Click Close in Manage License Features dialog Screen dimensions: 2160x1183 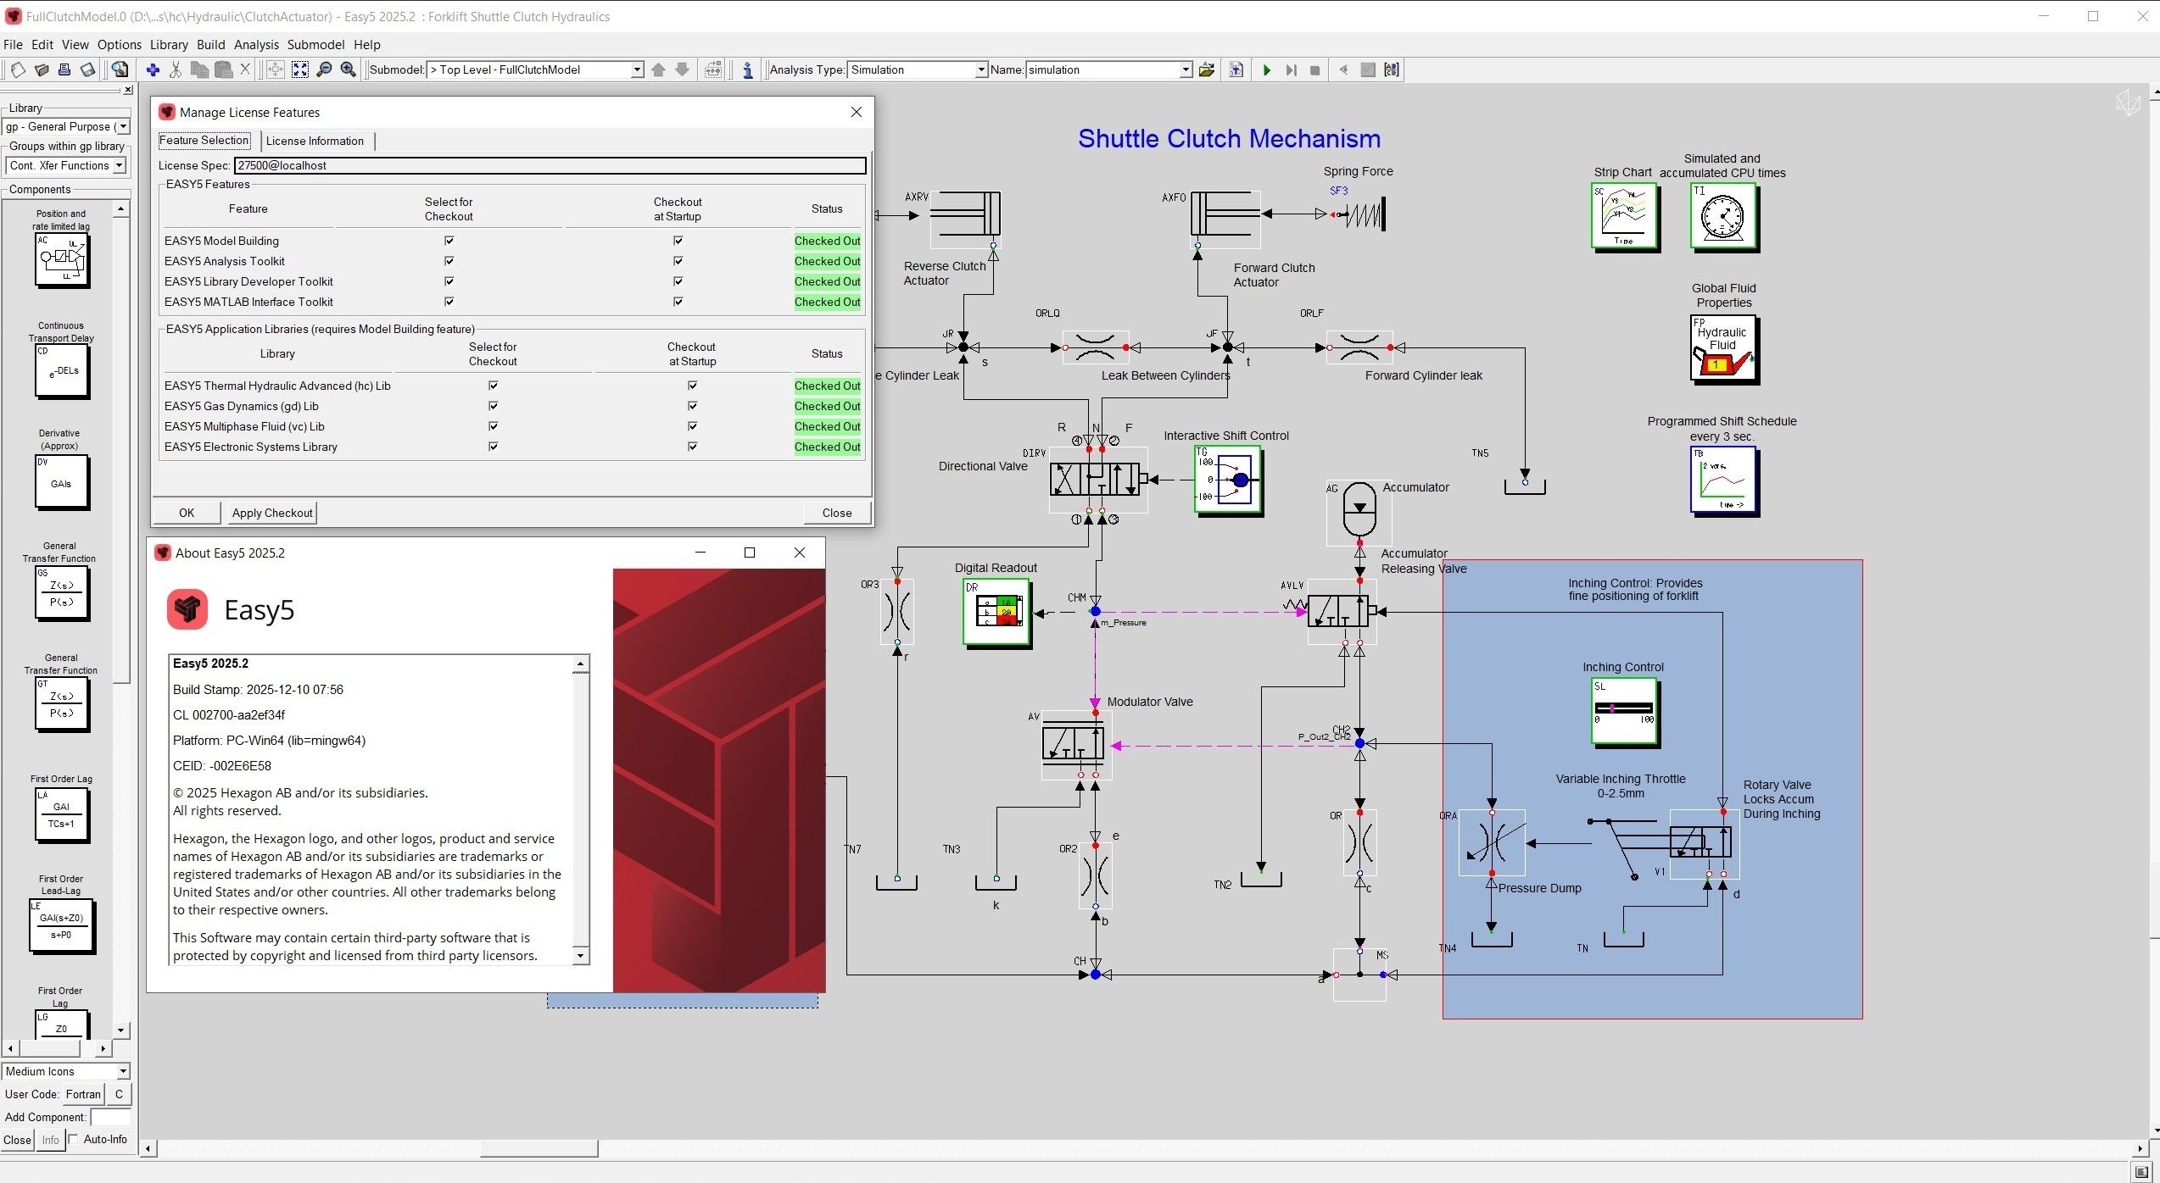pos(837,513)
